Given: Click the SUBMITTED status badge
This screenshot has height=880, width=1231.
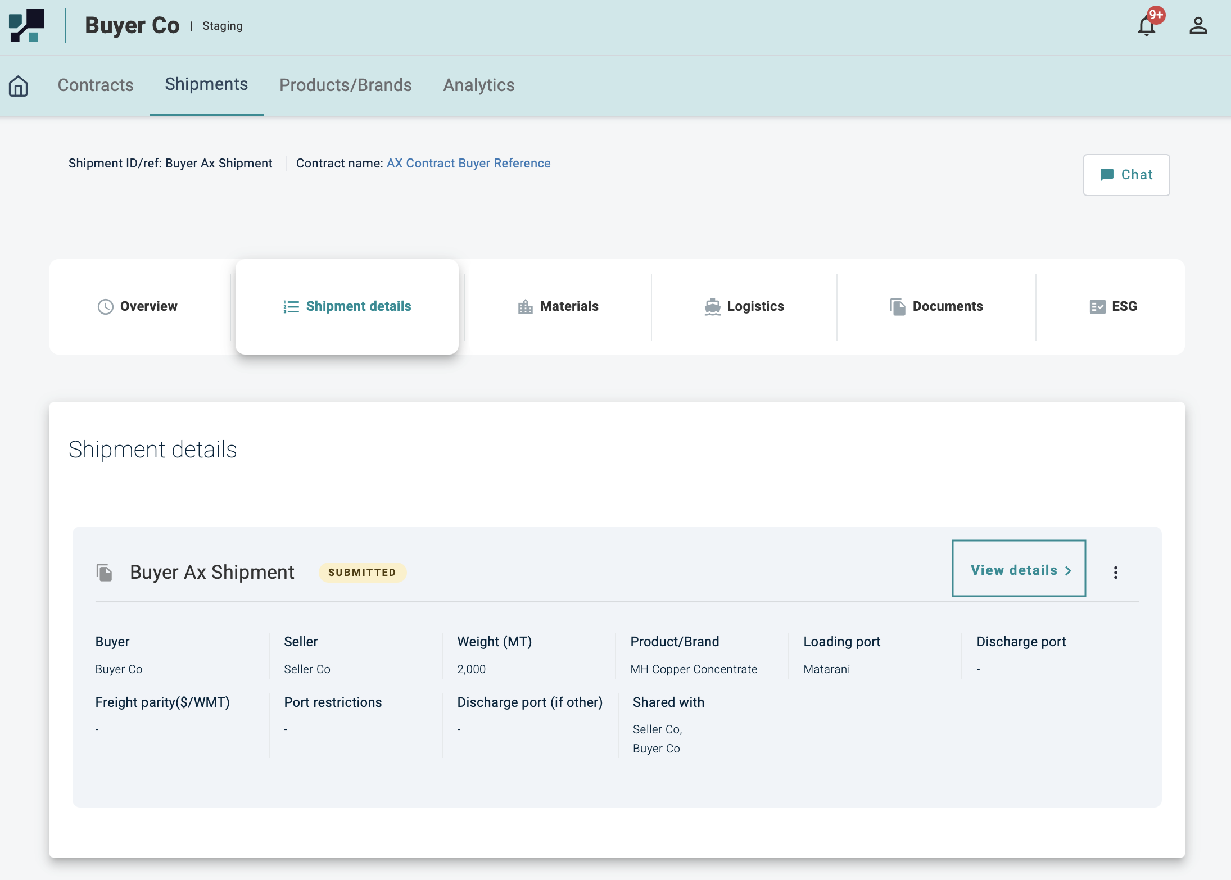Looking at the screenshot, I should [x=362, y=573].
